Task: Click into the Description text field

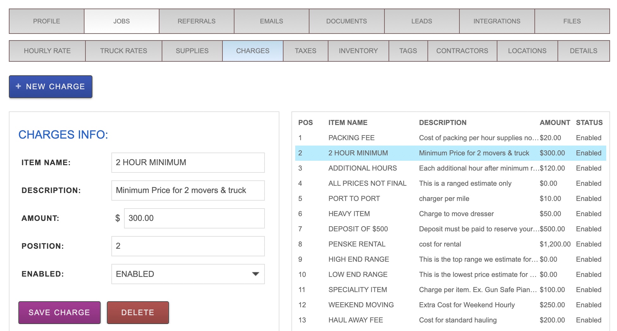Action: coord(188,190)
